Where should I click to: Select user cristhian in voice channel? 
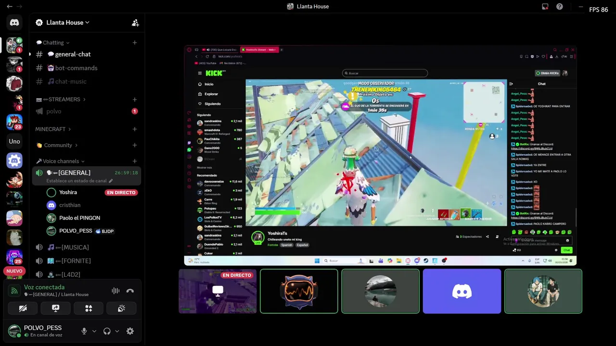pyautogui.click(x=70, y=205)
